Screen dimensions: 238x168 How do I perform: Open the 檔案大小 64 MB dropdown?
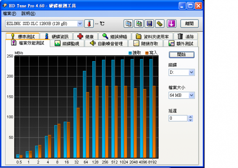click(181, 95)
